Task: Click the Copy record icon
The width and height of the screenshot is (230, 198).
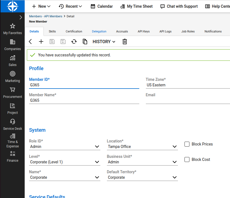Action: pos(85,42)
